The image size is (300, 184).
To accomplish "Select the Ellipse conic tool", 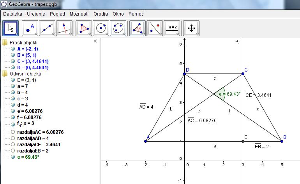I will tap(118, 28).
